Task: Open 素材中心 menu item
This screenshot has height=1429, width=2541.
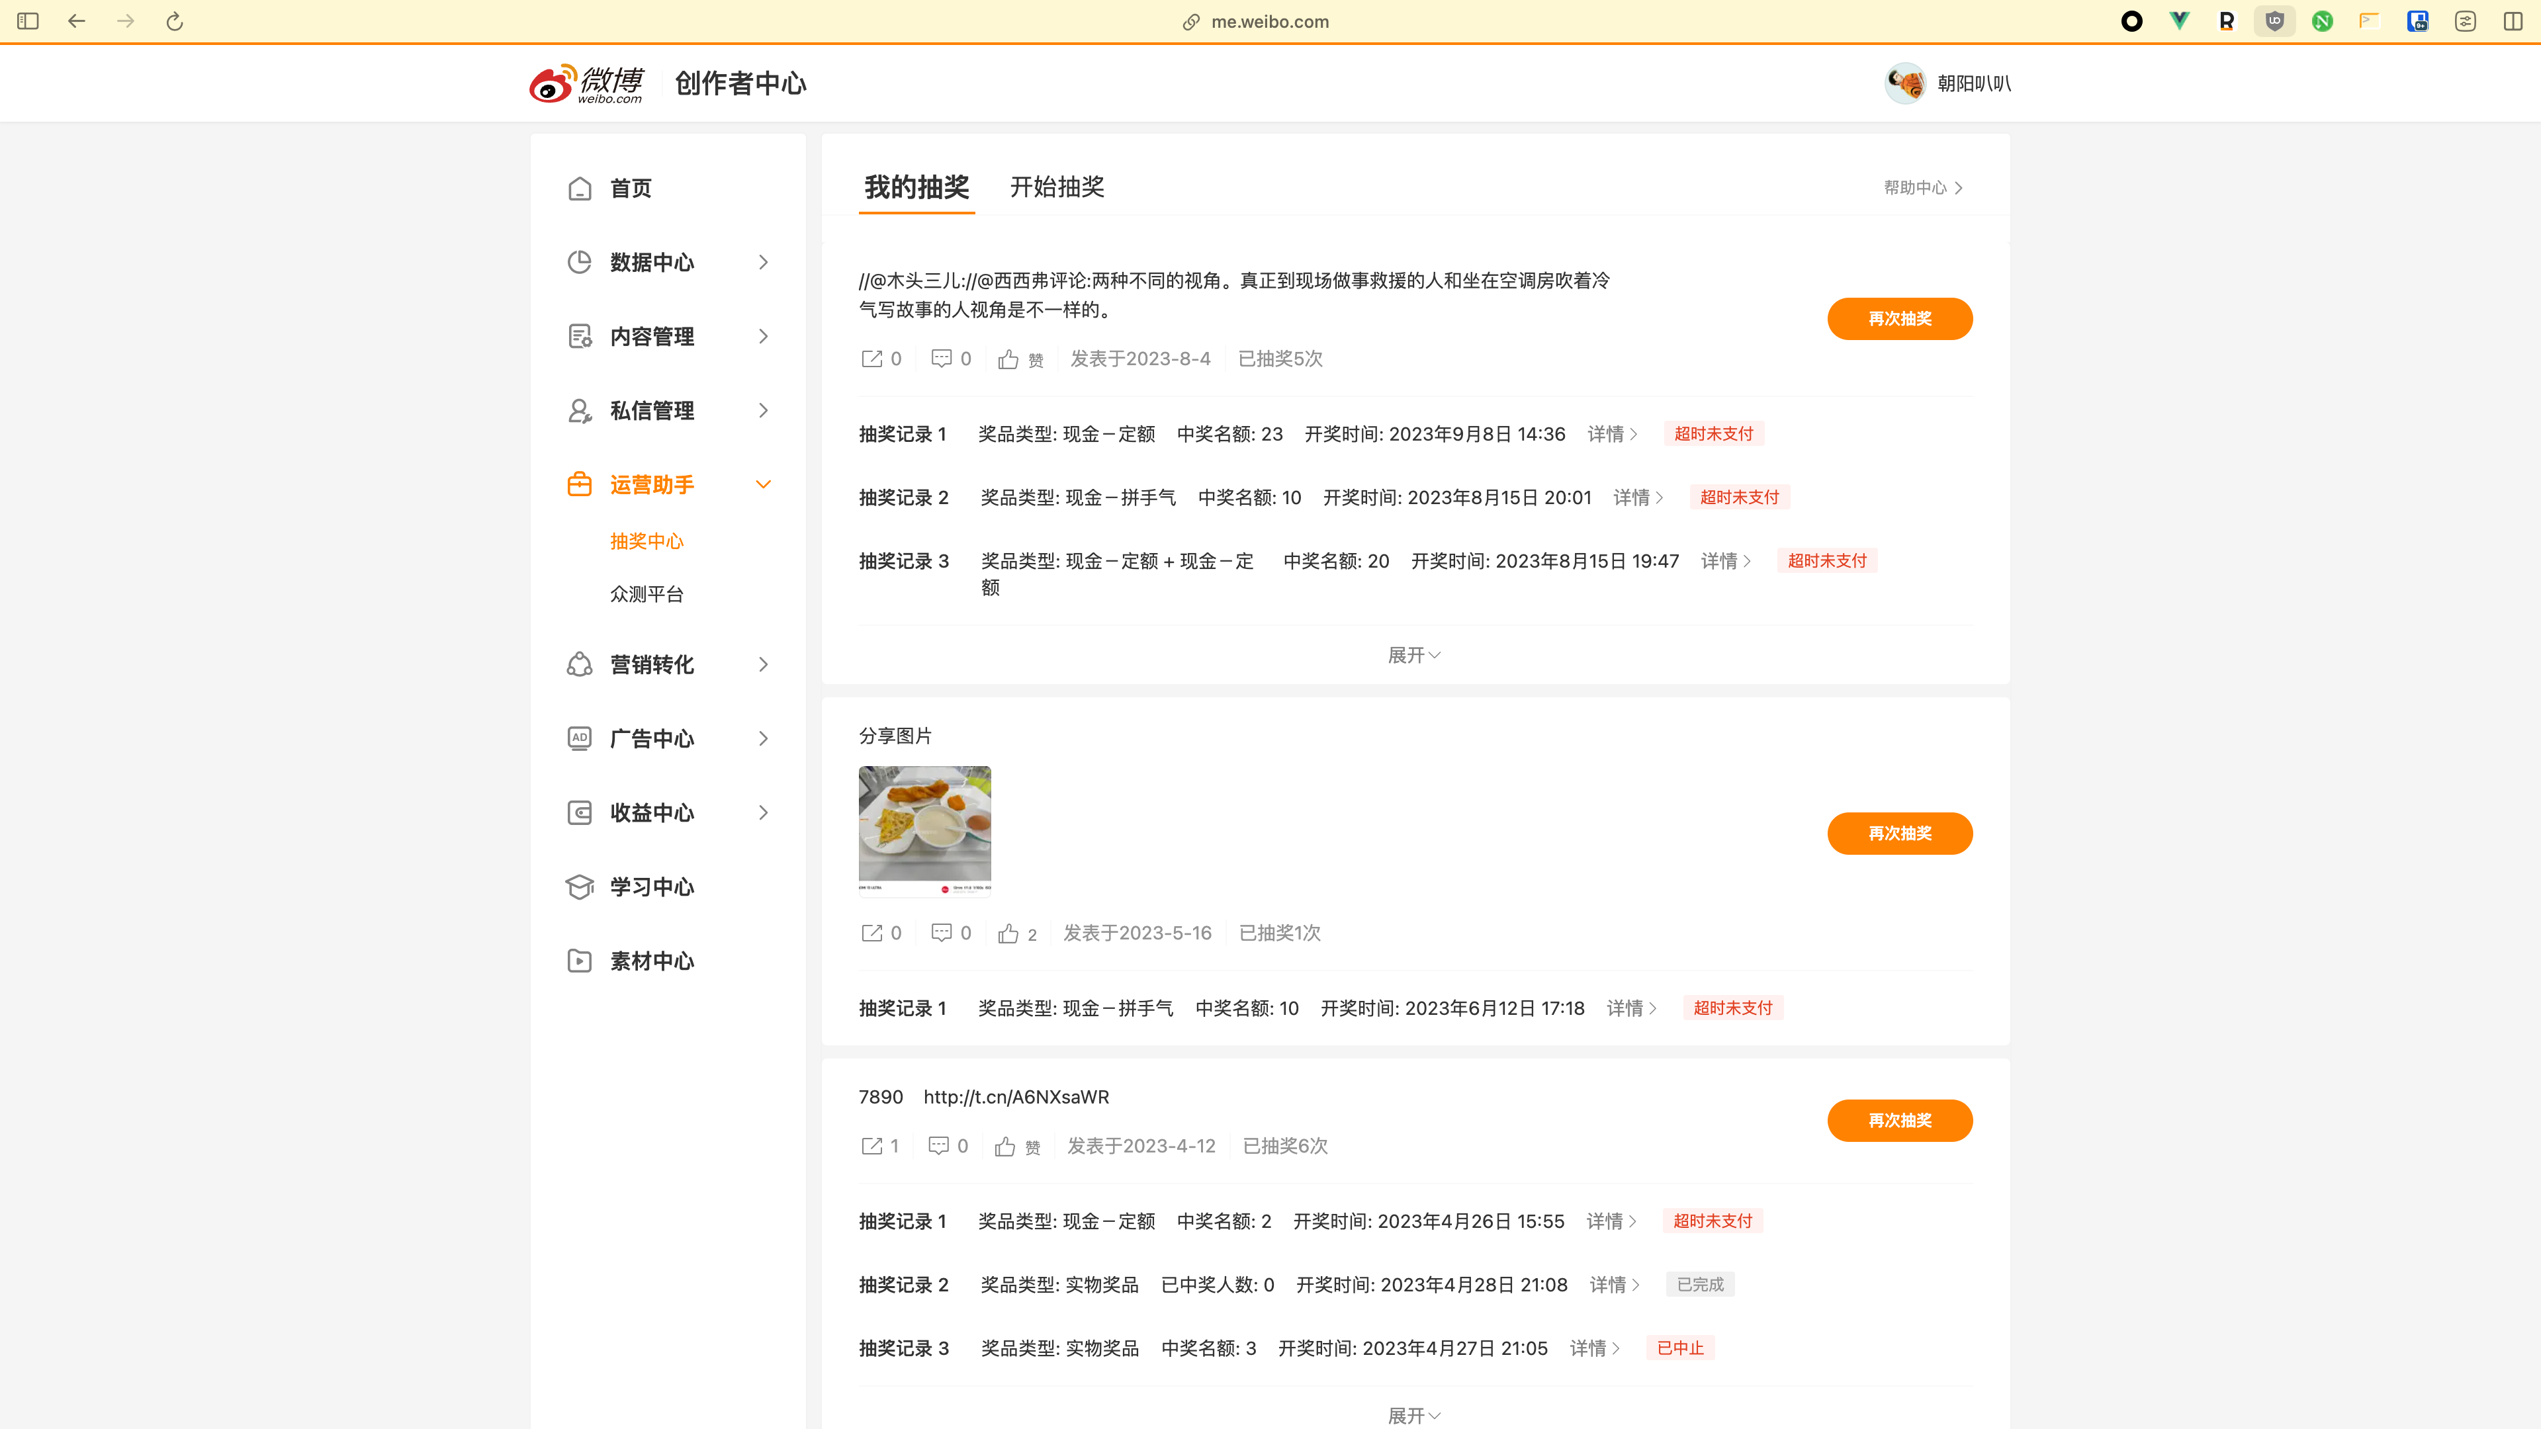Action: [x=652, y=961]
